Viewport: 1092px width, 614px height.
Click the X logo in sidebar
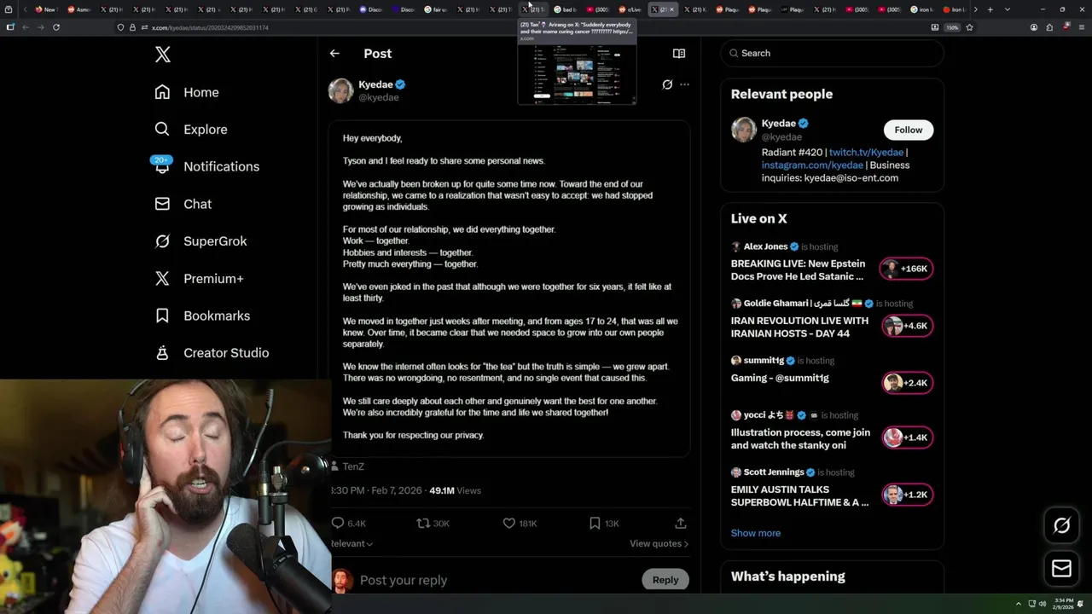(163, 55)
